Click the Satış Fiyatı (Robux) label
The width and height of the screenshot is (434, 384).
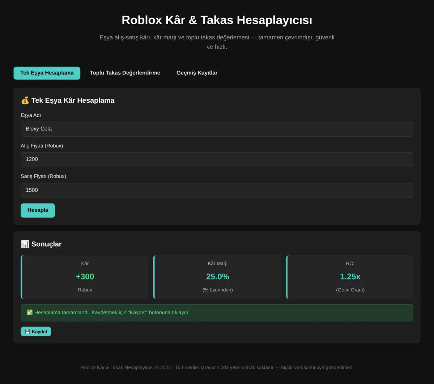pyautogui.click(x=43, y=176)
